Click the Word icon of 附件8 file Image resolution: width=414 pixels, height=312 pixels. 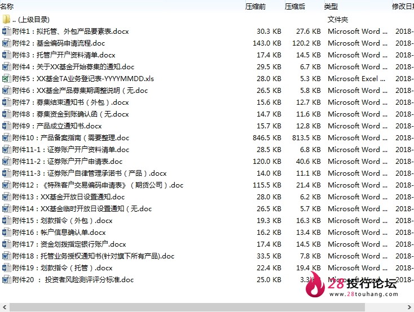[x=6, y=114]
